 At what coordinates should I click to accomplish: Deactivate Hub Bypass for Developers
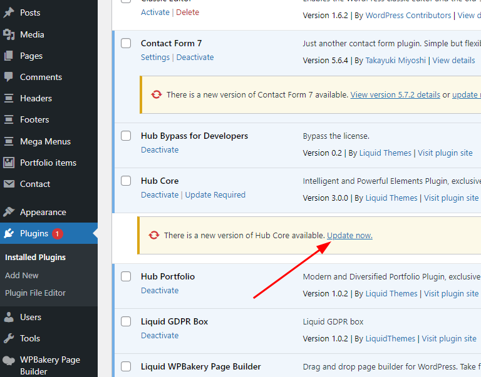point(160,150)
